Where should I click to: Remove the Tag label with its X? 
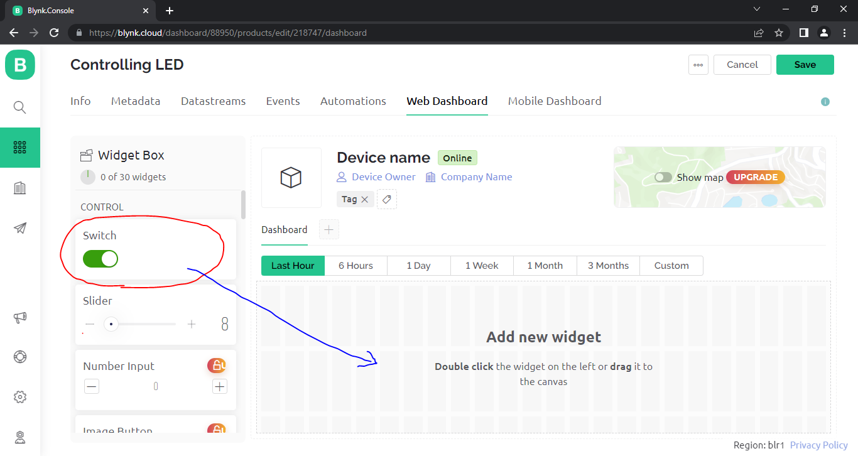tap(365, 199)
